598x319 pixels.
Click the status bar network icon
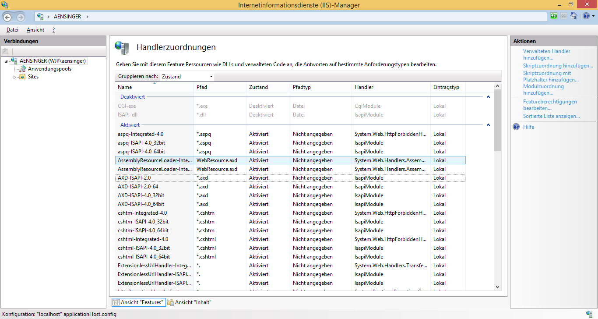point(590,314)
